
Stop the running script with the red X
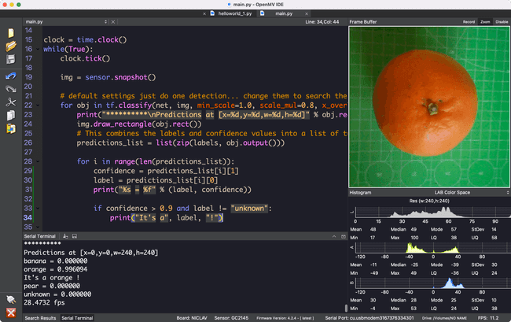pos(10,312)
